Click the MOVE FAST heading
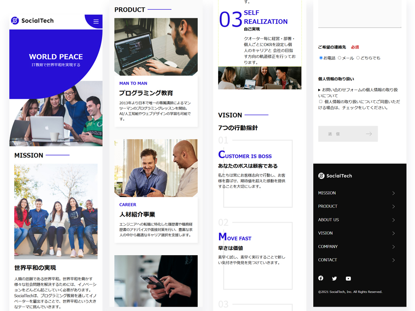The image size is (415, 311). [235, 236]
